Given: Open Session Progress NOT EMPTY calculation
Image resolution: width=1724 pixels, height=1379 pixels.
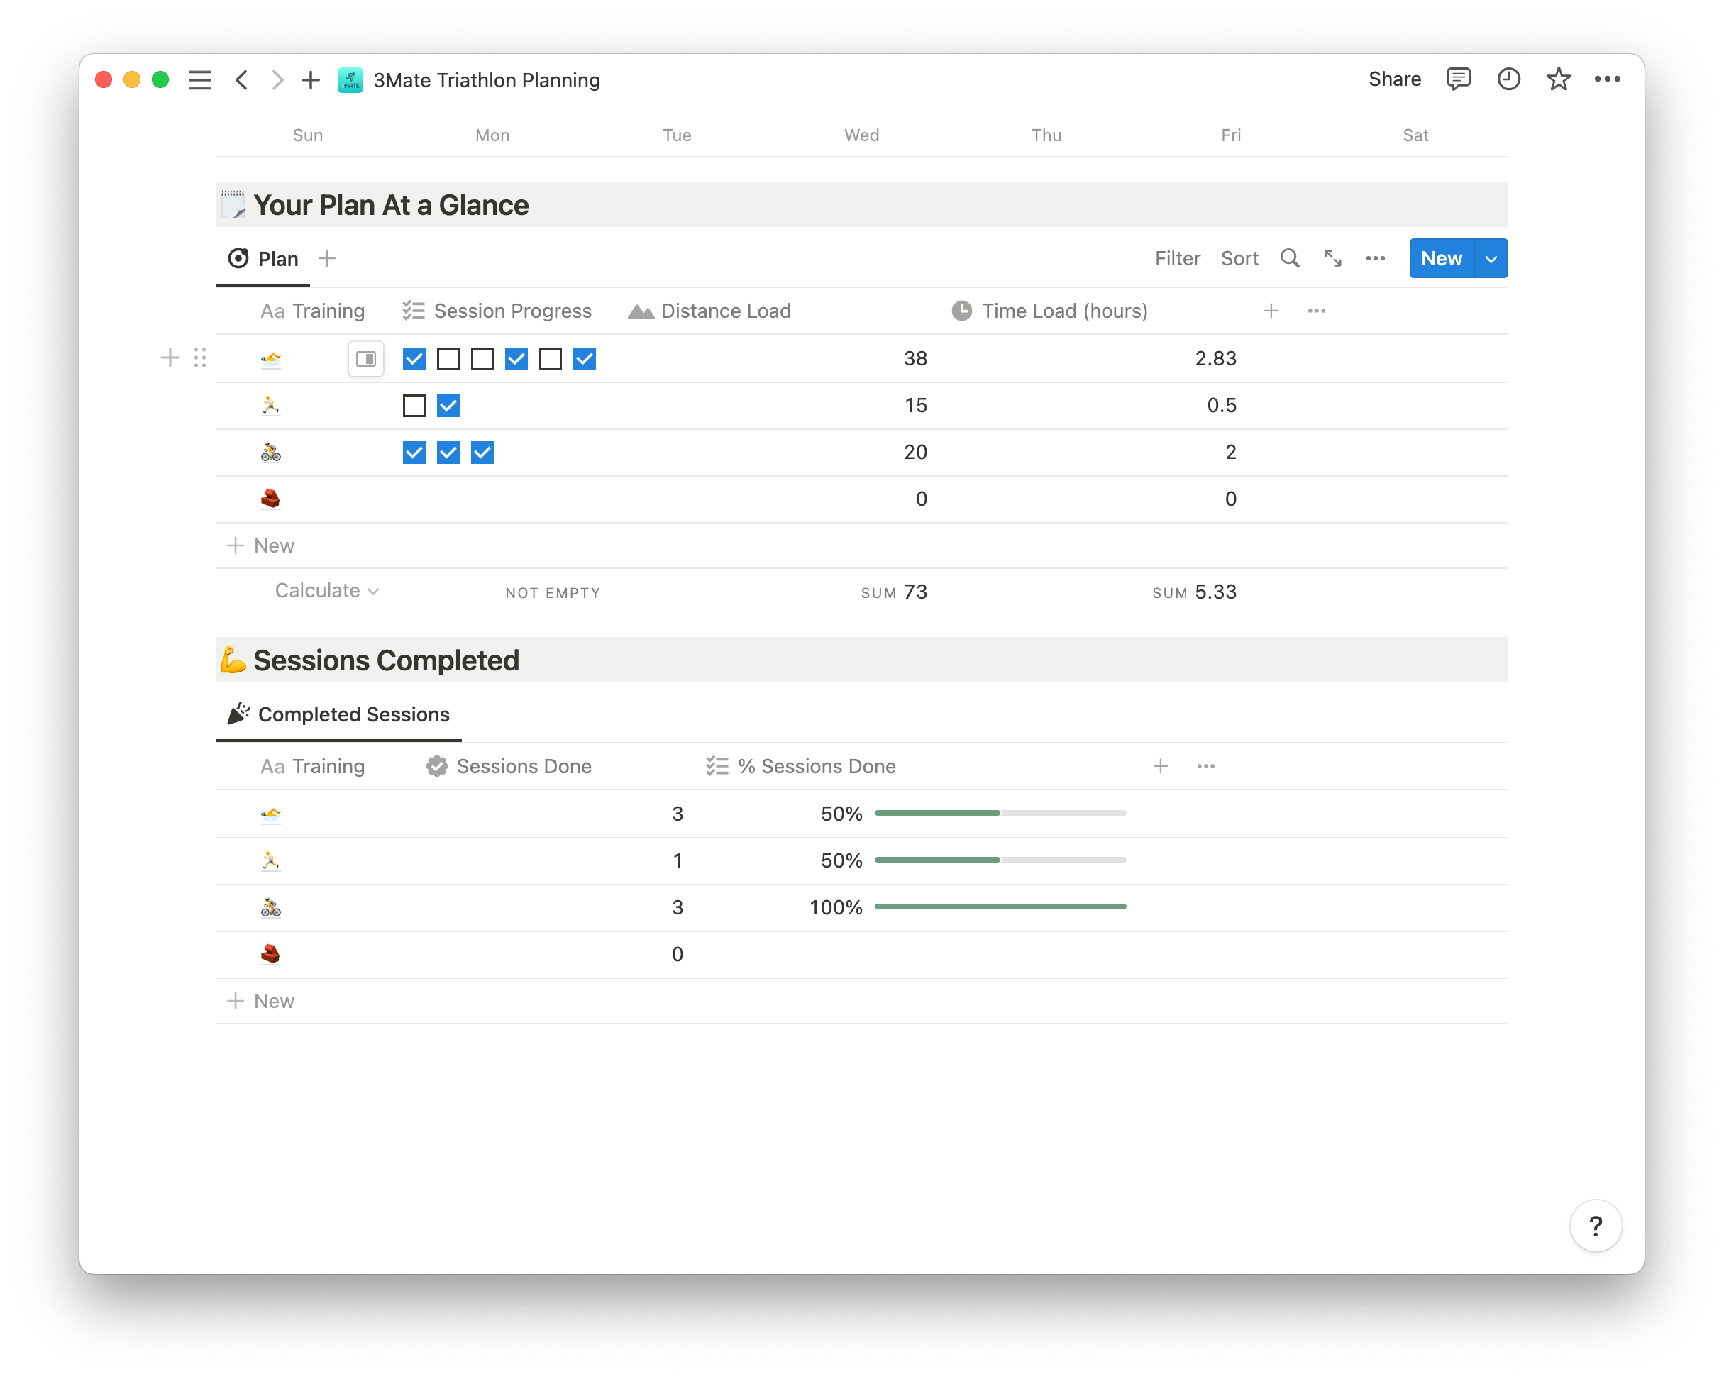Looking at the screenshot, I should [x=553, y=592].
